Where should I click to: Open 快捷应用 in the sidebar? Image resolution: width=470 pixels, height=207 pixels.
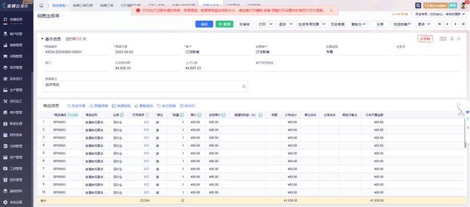13,19
